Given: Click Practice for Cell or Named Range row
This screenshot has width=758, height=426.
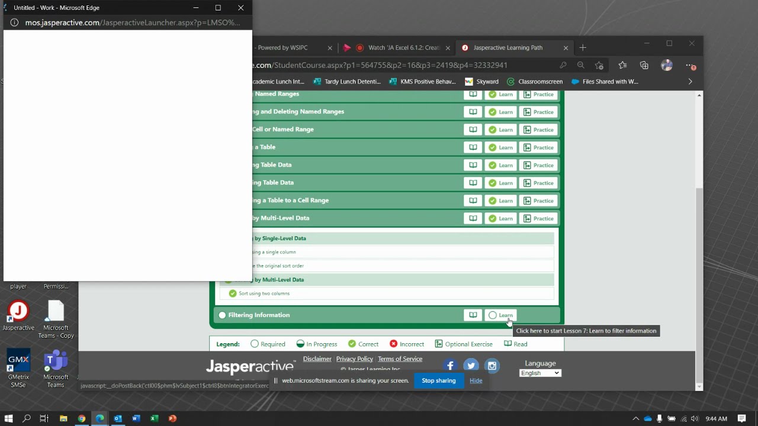Looking at the screenshot, I should (538, 130).
